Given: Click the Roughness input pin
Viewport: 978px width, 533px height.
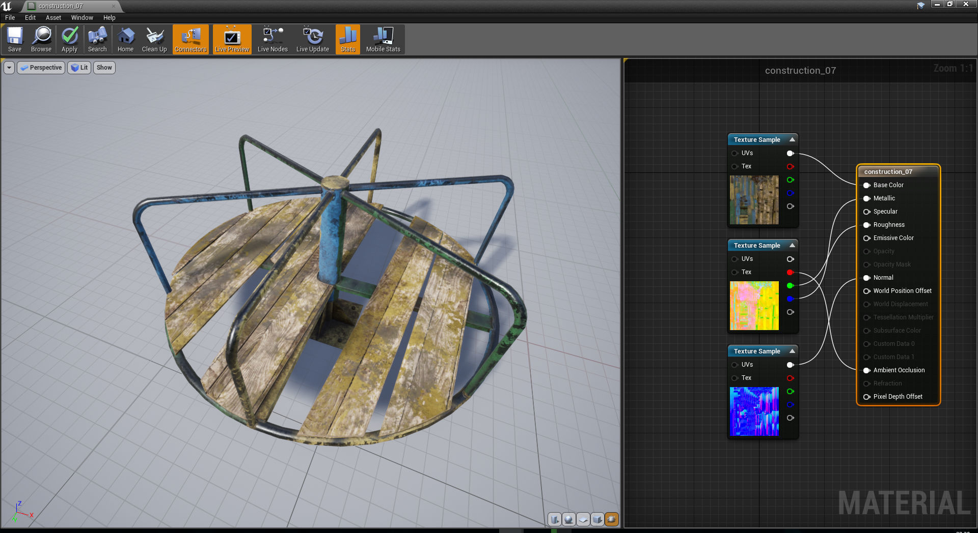Looking at the screenshot, I should tap(866, 225).
